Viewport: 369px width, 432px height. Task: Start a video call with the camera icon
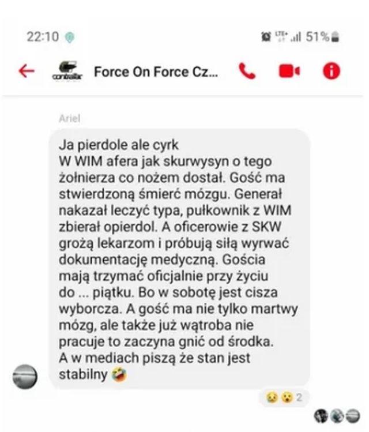289,71
